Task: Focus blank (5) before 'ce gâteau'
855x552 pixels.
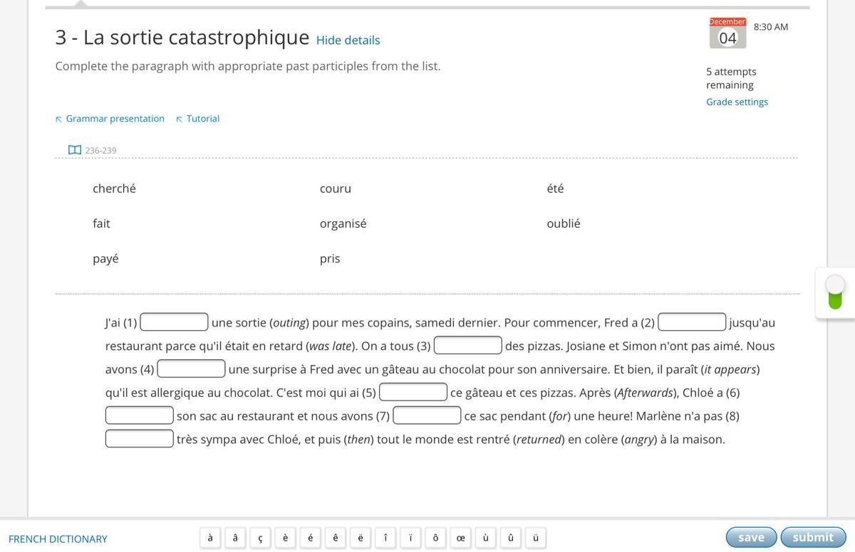Action: coord(413,392)
